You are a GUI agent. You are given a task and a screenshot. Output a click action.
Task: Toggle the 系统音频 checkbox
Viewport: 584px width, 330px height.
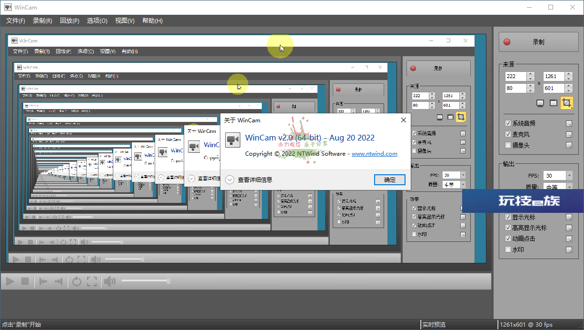tap(508, 123)
